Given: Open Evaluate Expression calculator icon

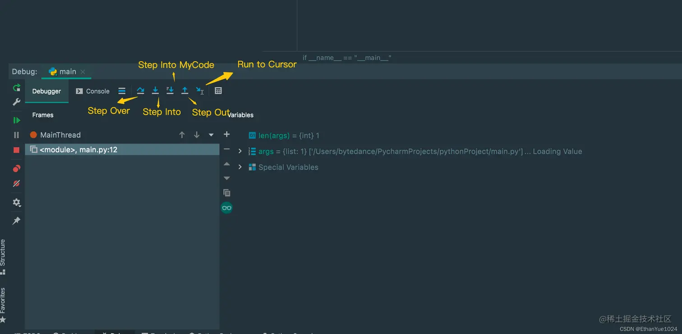Looking at the screenshot, I should (218, 90).
